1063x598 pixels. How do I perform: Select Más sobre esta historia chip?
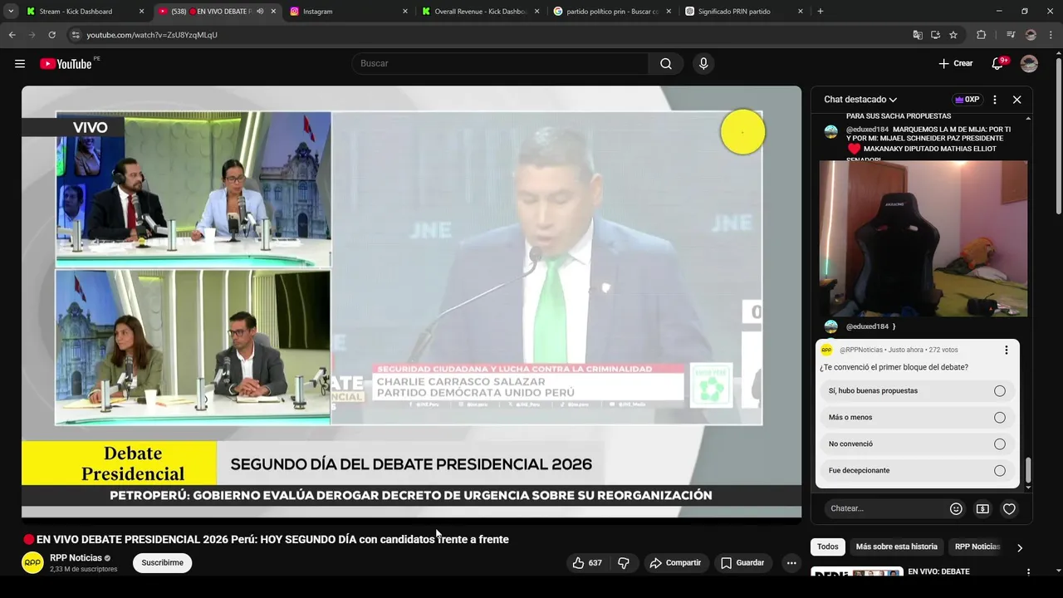click(x=896, y=547)
